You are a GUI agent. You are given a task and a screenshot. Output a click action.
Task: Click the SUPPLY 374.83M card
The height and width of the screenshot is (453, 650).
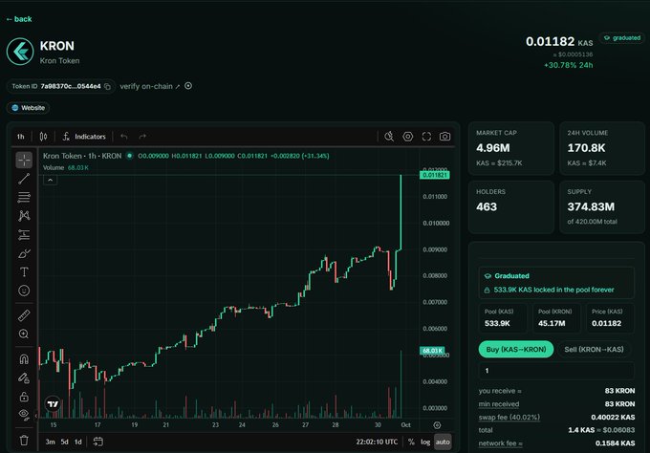click(x=602, y=206)
